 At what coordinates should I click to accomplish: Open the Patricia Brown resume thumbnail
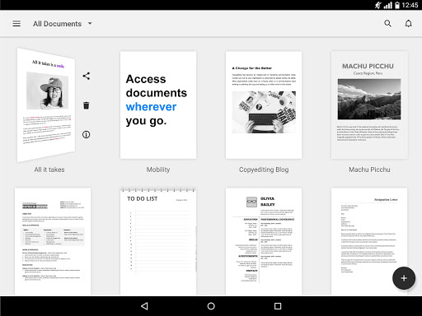[x=53, y=241]
